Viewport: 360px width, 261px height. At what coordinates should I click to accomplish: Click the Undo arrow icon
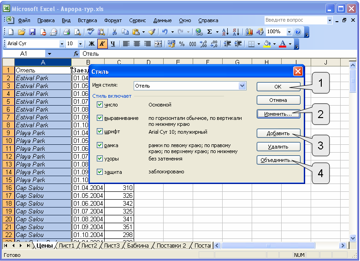click(165, 32)
